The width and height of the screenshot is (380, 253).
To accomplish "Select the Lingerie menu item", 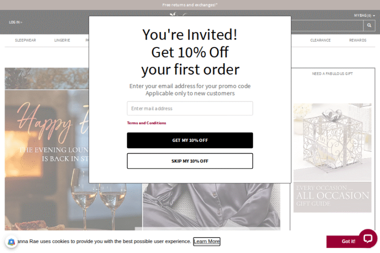I will [x=62, y=40].
